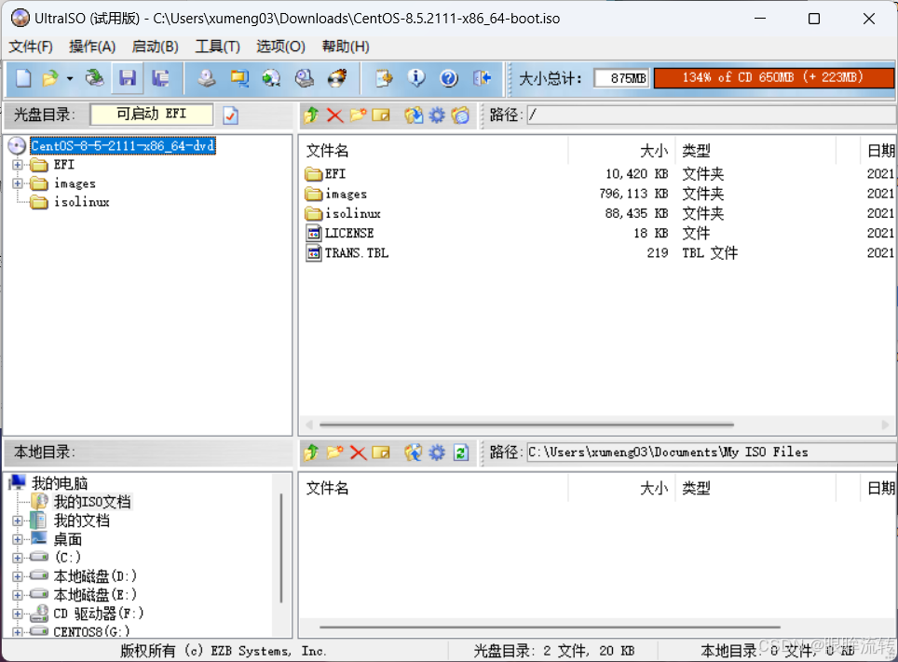The height and width of the screenshot is (662, 898).
Task: Click the boot info checkmark icon
Action: tap(230, 115)
